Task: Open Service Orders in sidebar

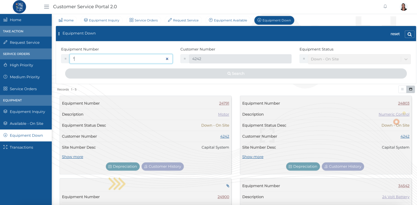Action: click(x=26, y=89)
